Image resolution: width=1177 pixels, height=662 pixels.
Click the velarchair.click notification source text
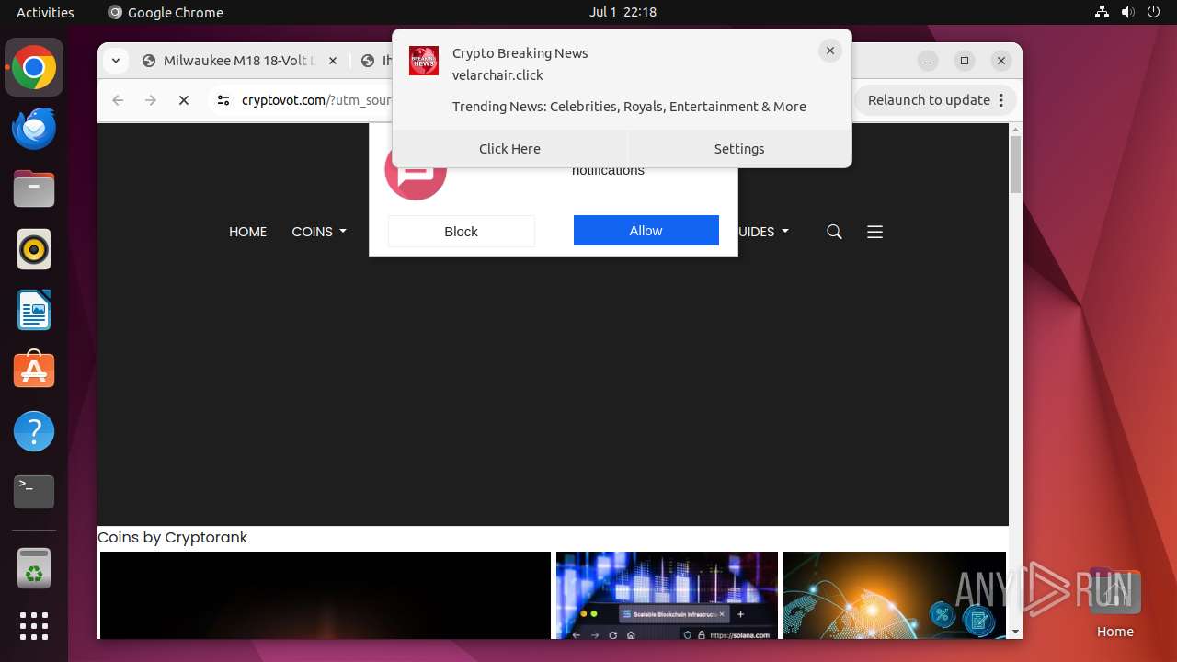(x=497, y=75)
